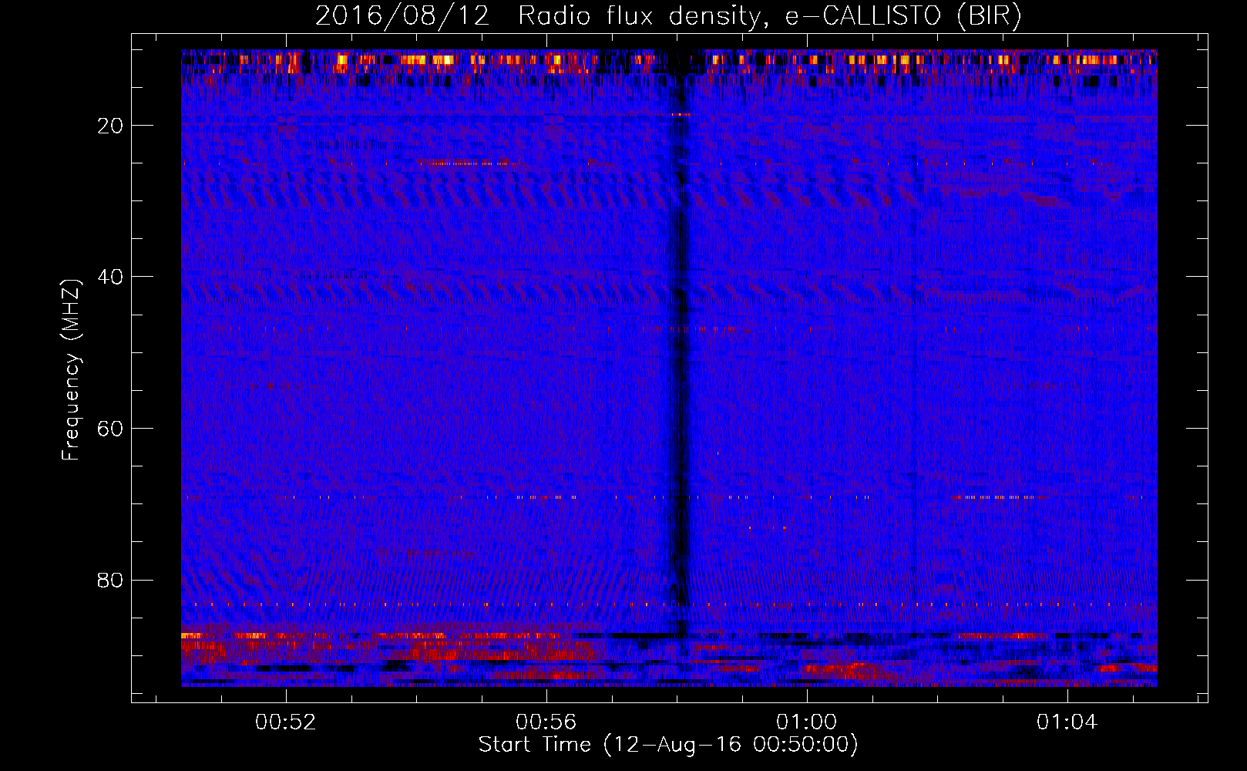Select the Frequency (MHZ) axis label

tap(71, 370)
